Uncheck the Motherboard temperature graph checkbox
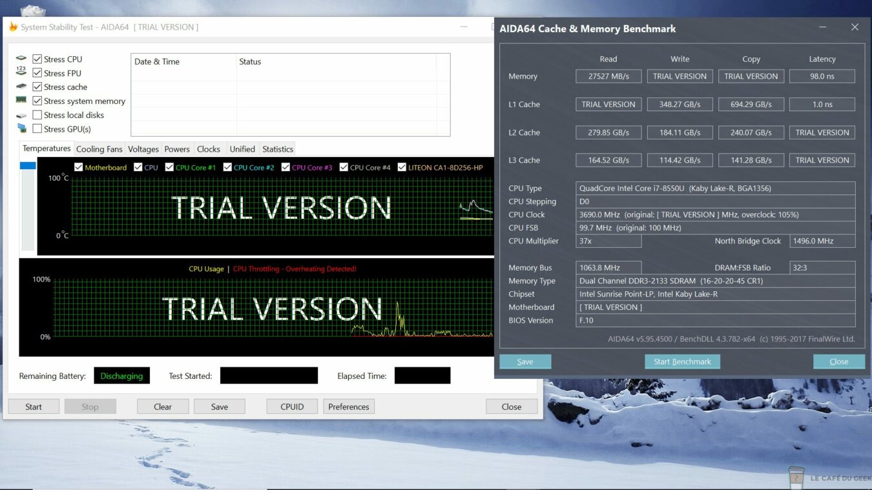Viewport: 872px width, 490px height. pos(79,167)
